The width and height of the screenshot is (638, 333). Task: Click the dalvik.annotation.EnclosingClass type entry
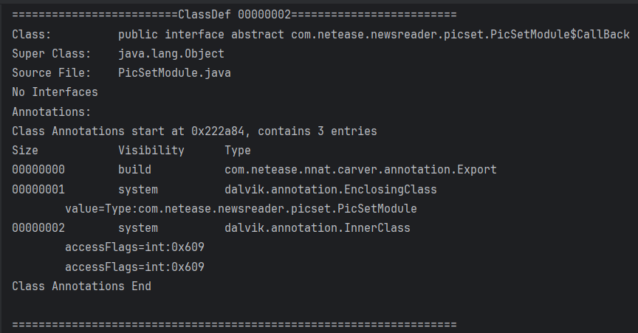(x=331, y=189)
